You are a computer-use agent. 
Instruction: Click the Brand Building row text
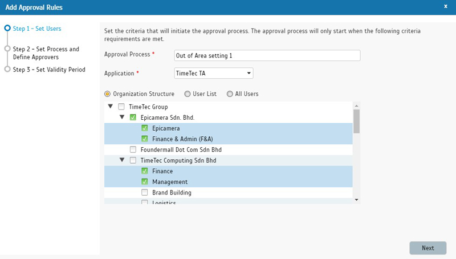(172, 193)
